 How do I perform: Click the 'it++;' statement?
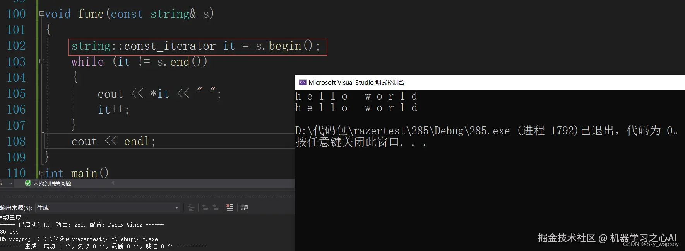tap(113, 110)
